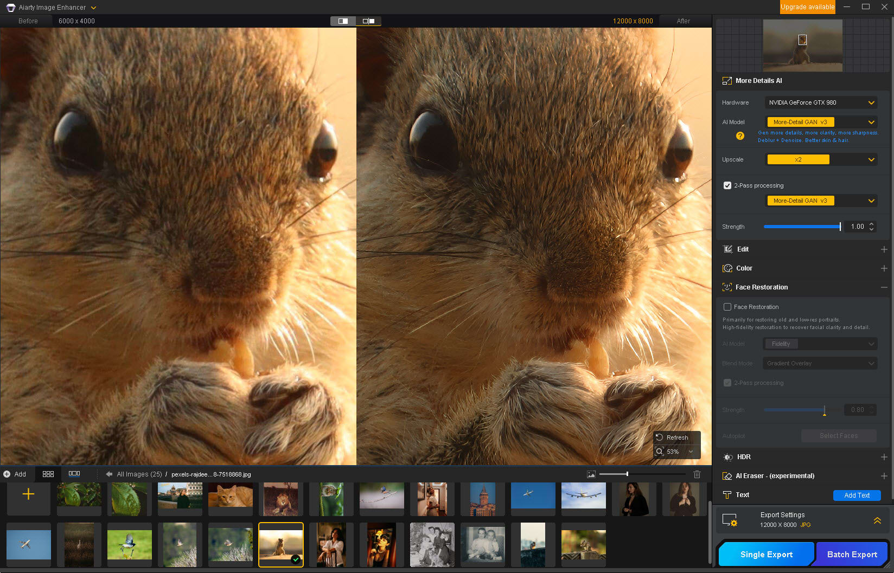Click the AI Eraser panel icon
Image resolution: width=894 pixels, height=573 pixels.
coord(727,476)
